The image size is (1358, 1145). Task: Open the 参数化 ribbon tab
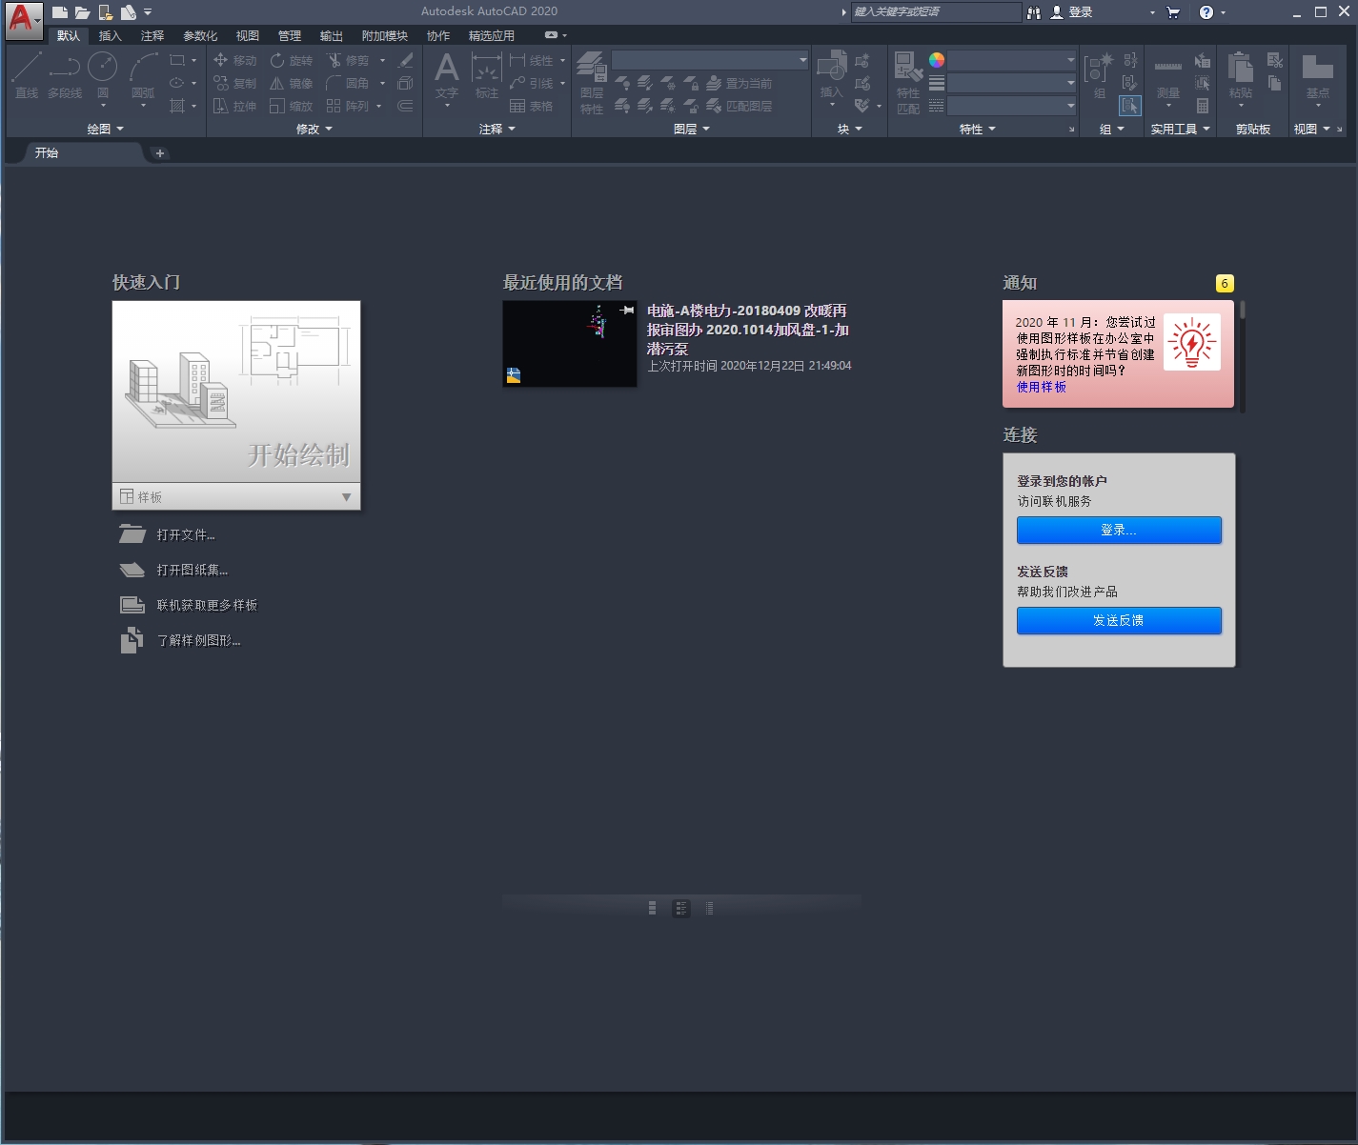(x=200, y=35)
